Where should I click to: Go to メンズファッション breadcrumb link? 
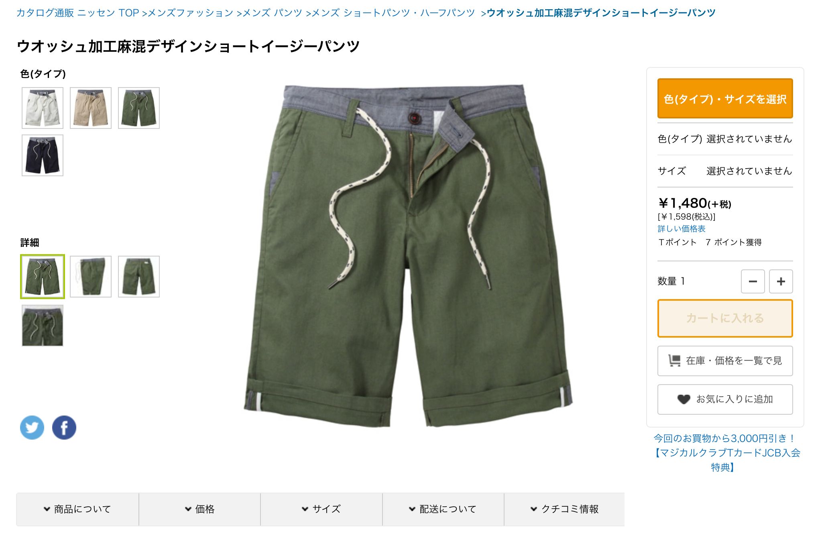tap(191, 13)
